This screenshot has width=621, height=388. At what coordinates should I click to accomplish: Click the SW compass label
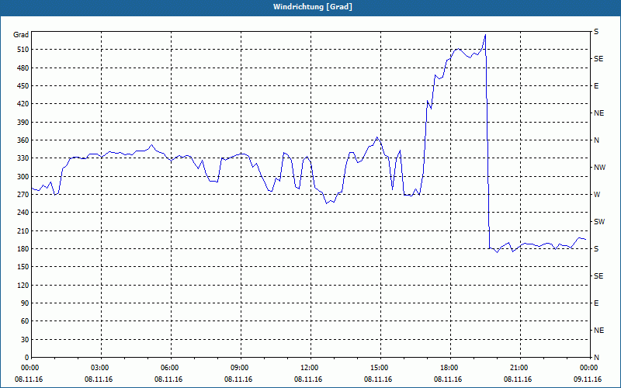[x=599, y=222]
